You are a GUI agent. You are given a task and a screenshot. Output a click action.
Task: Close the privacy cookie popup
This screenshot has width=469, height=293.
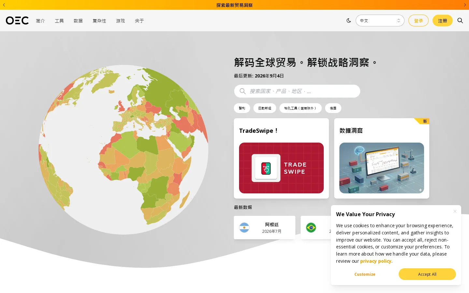[x=455, y=211]
